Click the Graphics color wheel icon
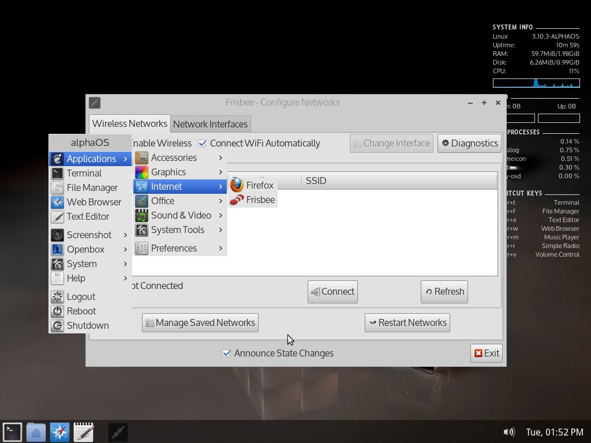 142,172
